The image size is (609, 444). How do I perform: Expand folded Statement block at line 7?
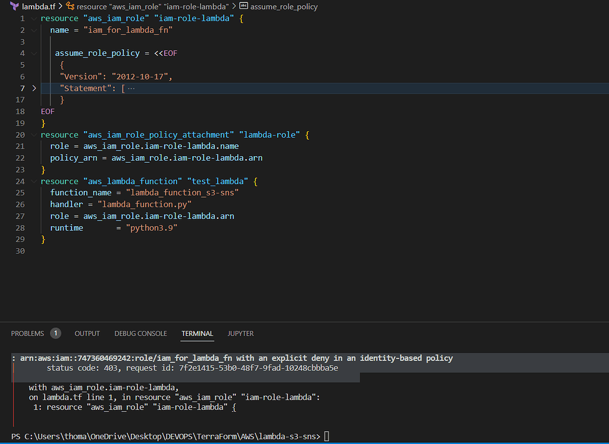tap(34, 88)
